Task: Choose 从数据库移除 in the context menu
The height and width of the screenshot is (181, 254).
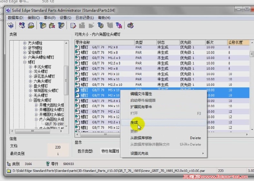Action: pos(164,138)
